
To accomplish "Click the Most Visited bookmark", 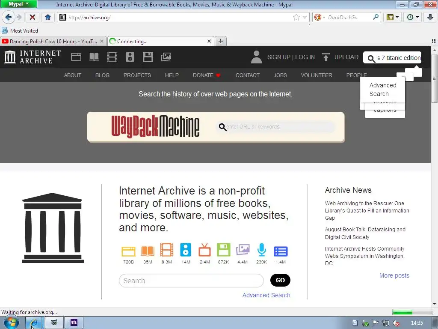I will pyautogui.click(x=20, y=30).
